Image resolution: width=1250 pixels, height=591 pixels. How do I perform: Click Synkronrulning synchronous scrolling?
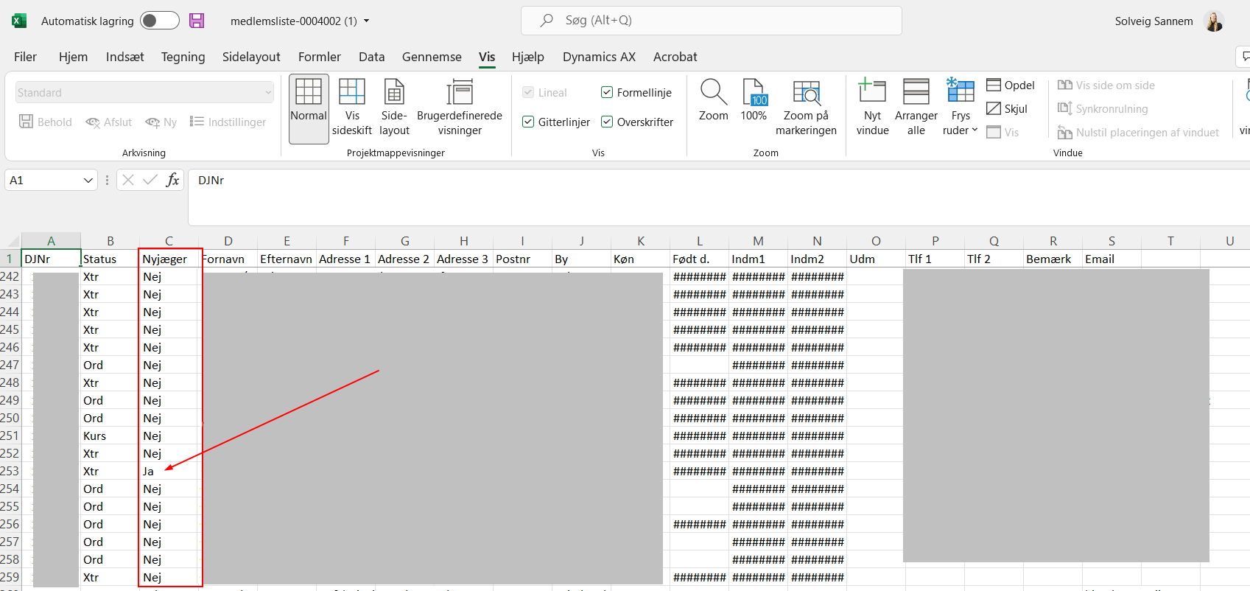[x=1103, y=109]
